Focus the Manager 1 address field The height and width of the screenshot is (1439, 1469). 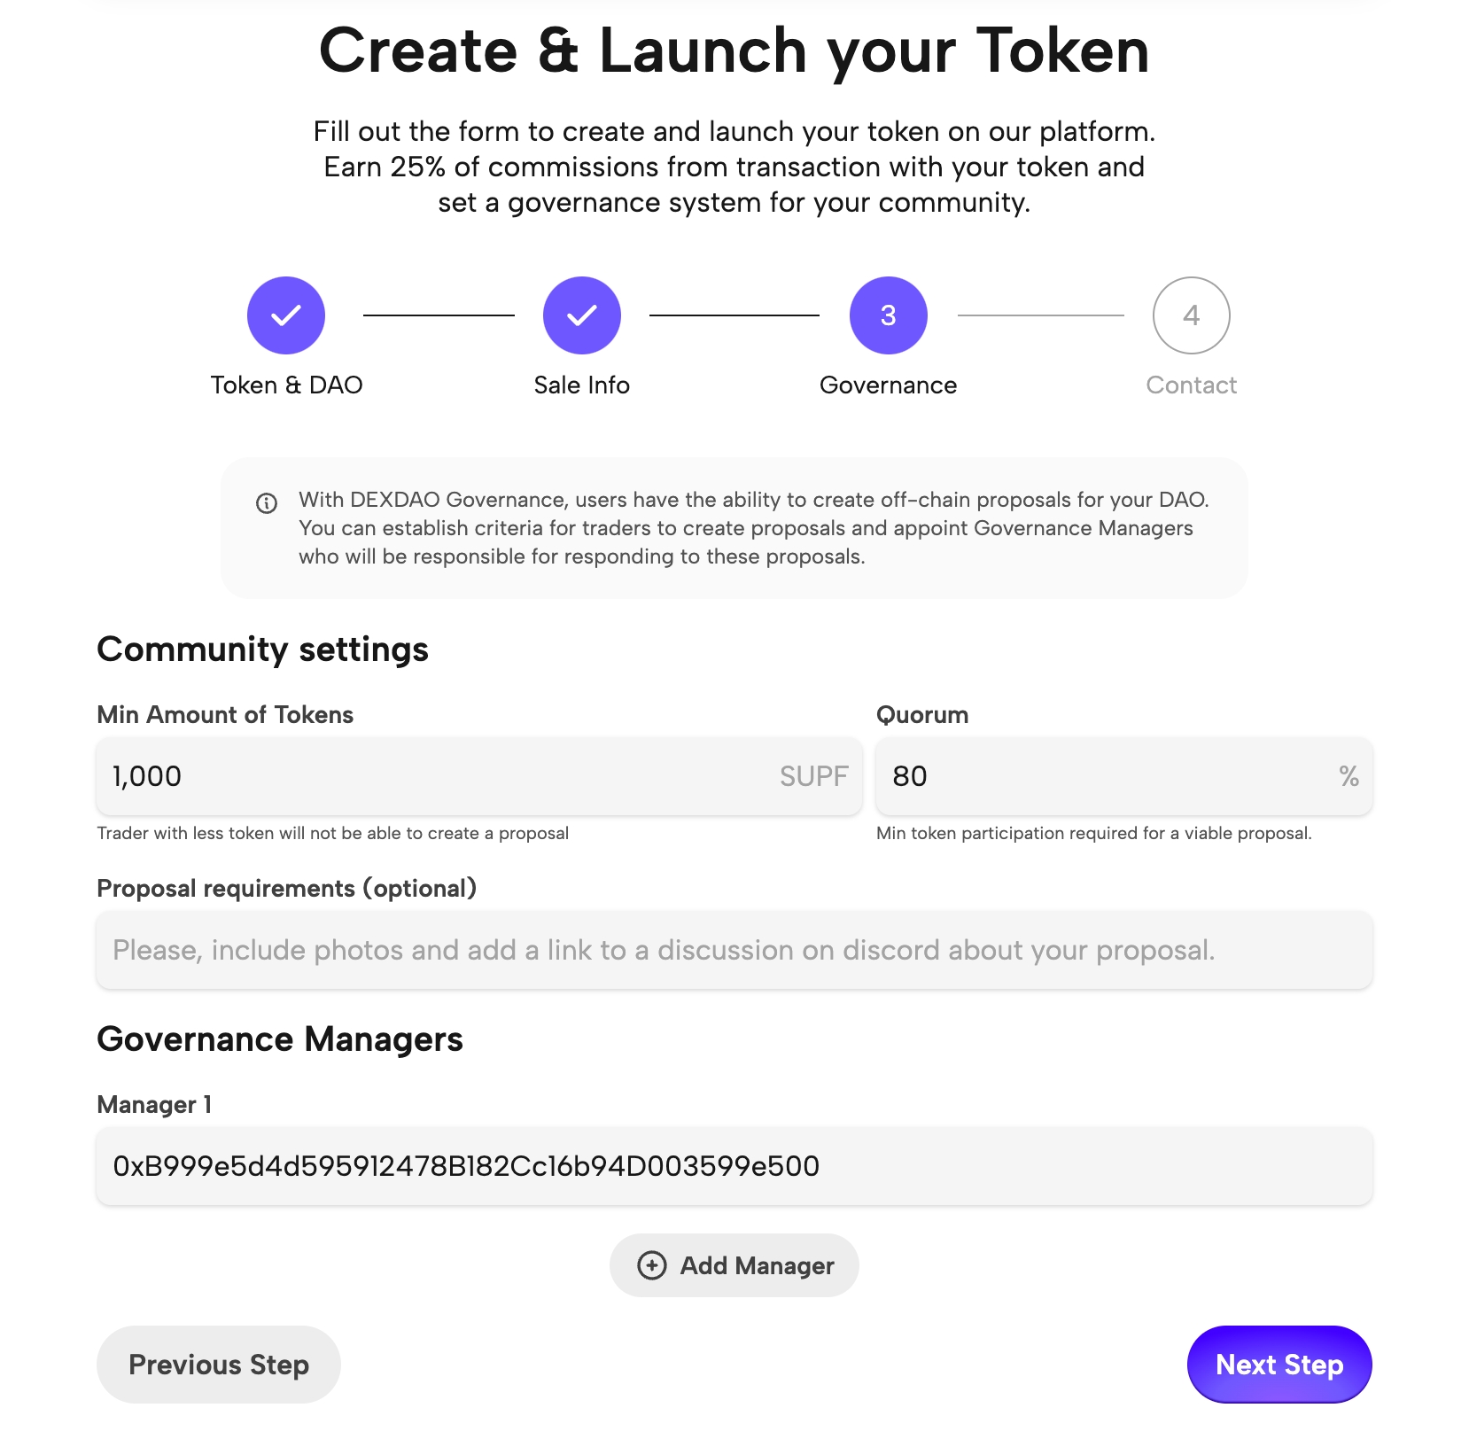click(734, 1166)
